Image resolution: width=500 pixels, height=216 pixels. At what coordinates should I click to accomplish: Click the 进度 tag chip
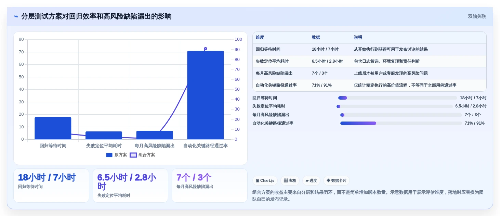(x=311, y=180)
